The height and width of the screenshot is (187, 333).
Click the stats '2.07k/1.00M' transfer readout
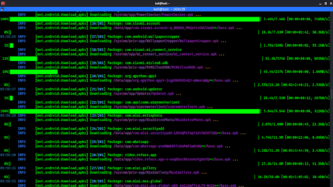296,124
